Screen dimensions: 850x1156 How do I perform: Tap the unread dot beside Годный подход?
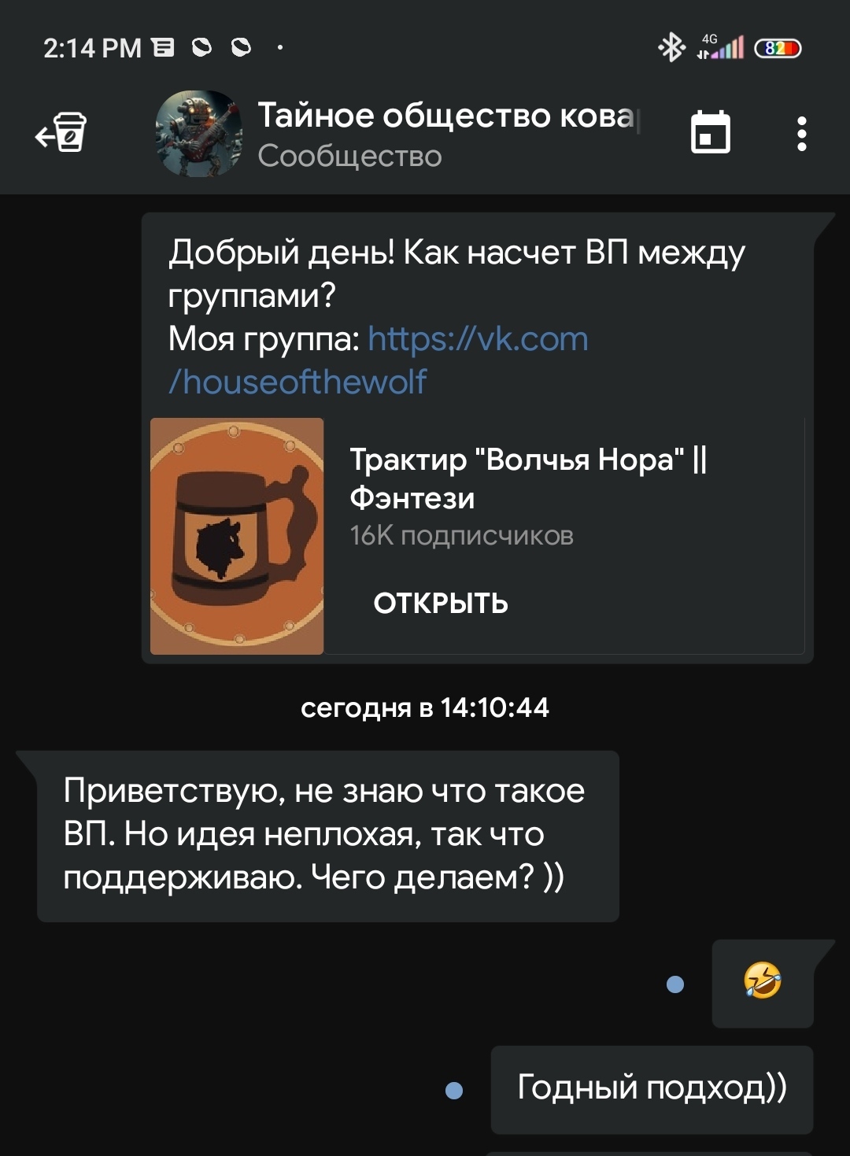pyautogui.click(x=454, y=1090)
